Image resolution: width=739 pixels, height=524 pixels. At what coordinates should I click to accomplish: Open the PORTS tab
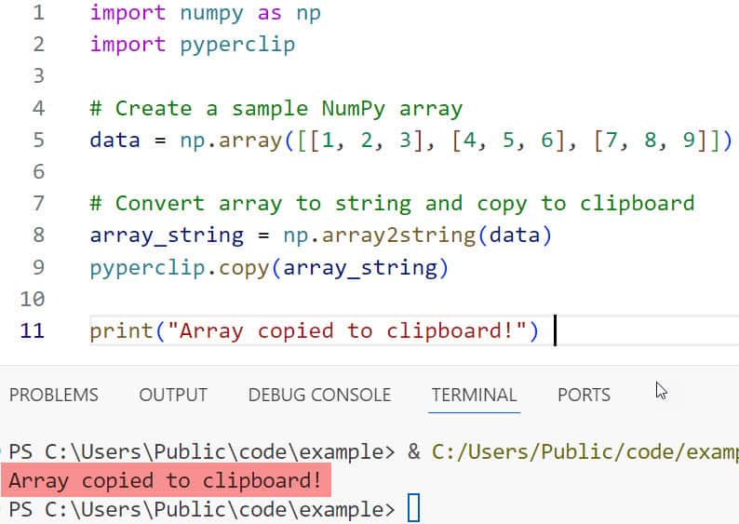point(584,395)
